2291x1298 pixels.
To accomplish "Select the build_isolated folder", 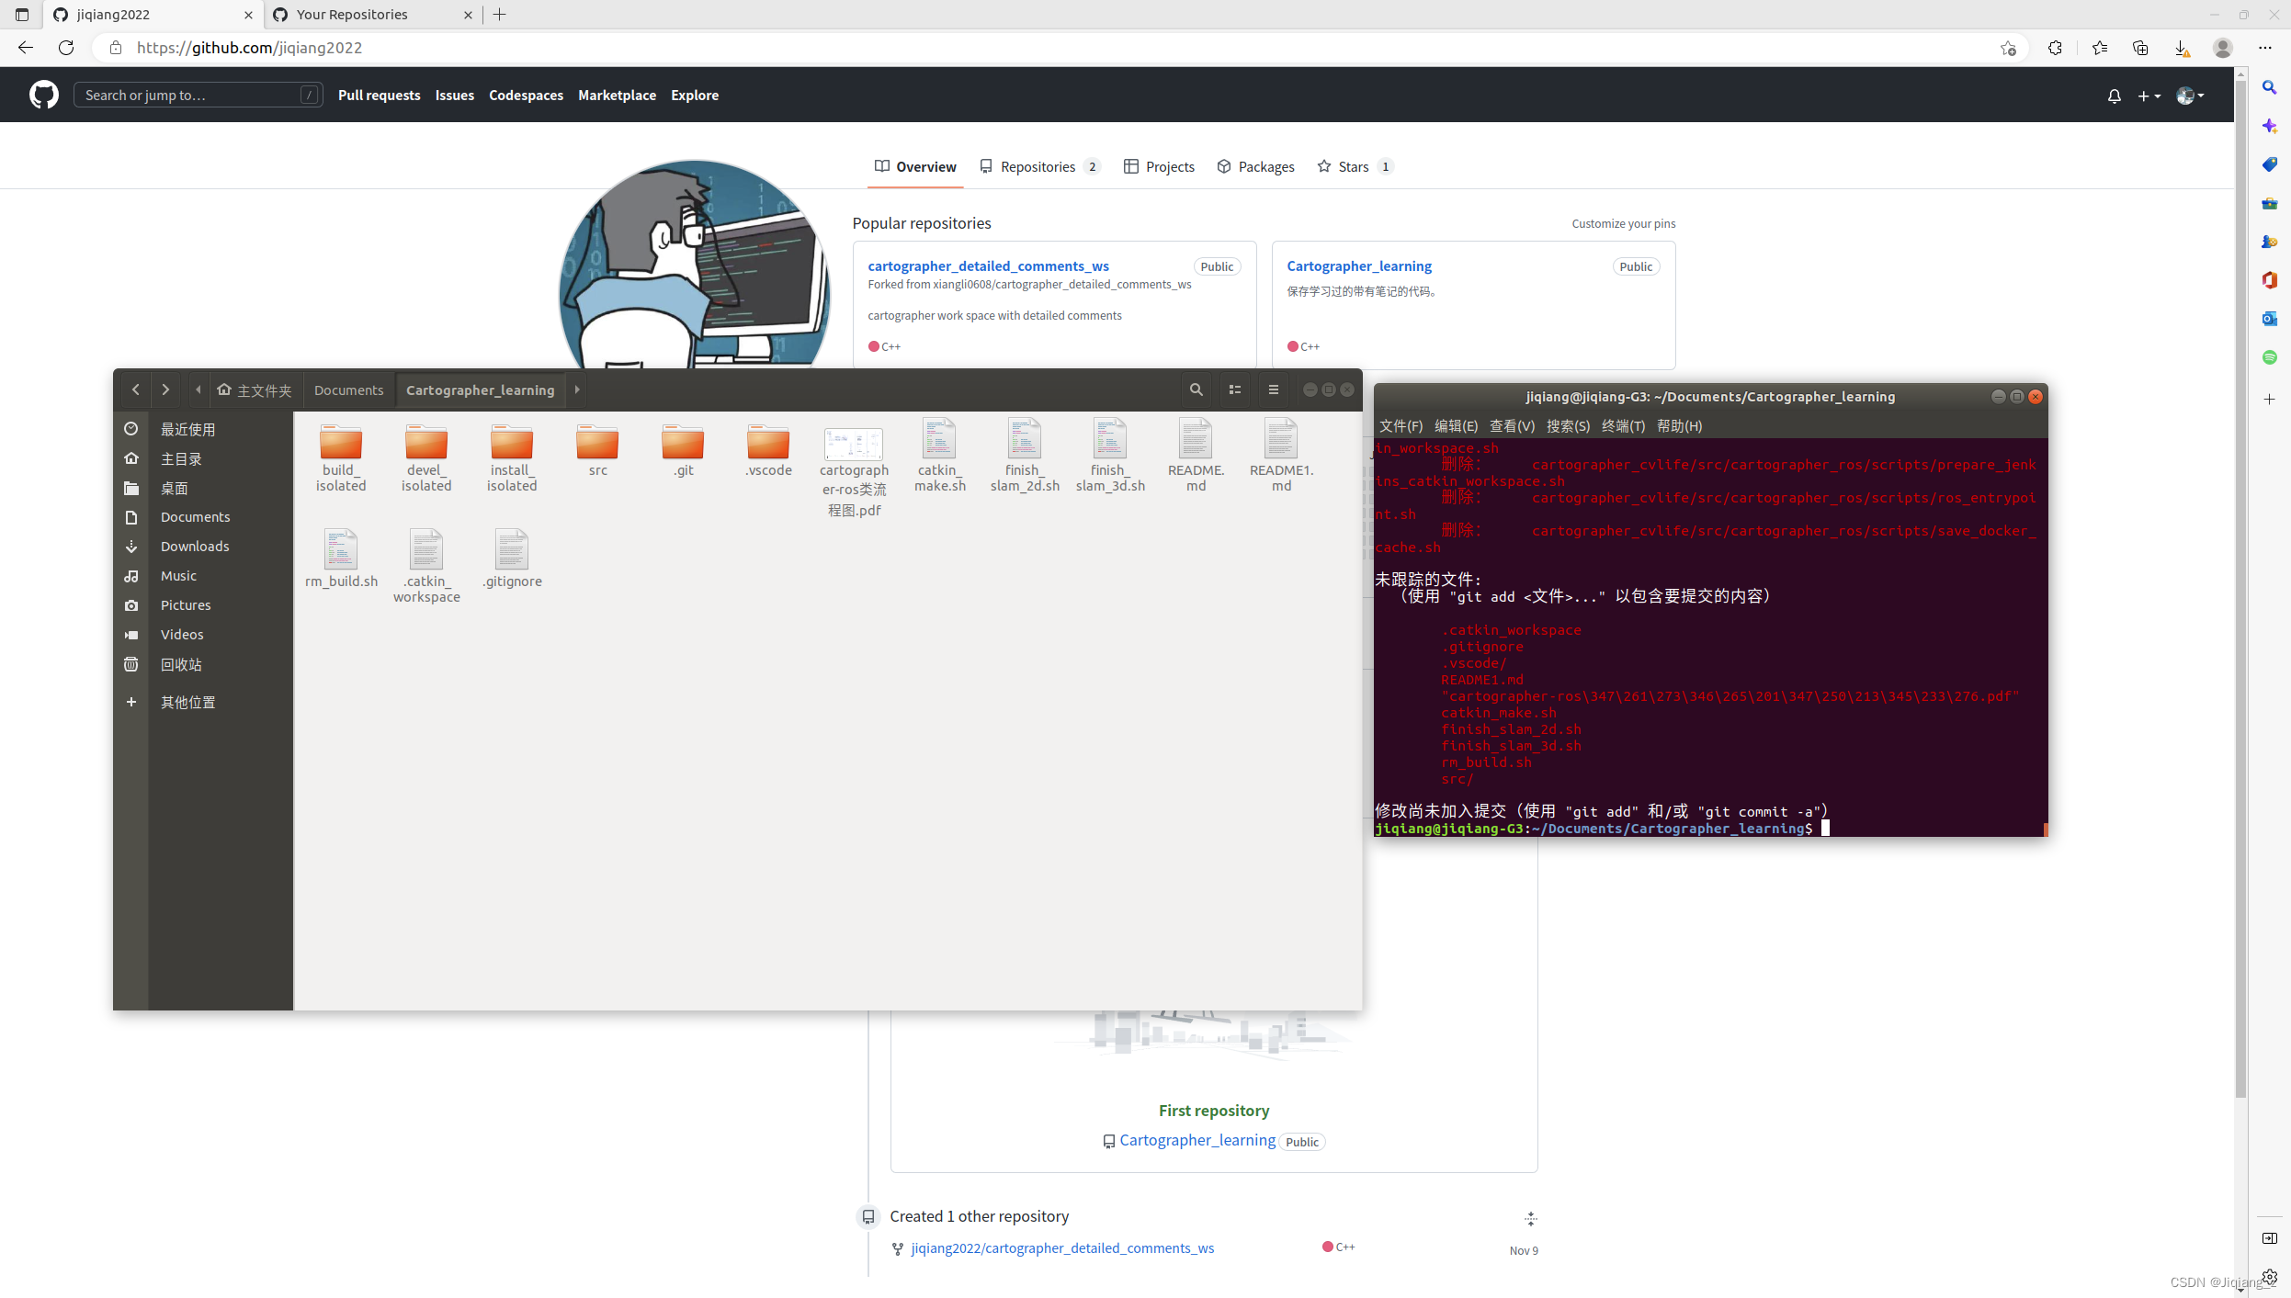I will click(x=341, y=457).
